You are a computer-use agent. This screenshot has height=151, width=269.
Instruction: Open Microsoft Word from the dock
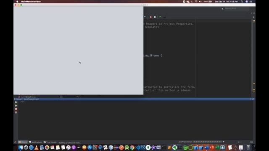(x=206, y=147)
